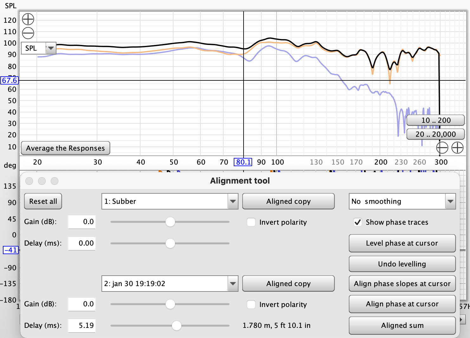
Task: Focus Subber Gain (dB) input field
Action: [82, 222]
